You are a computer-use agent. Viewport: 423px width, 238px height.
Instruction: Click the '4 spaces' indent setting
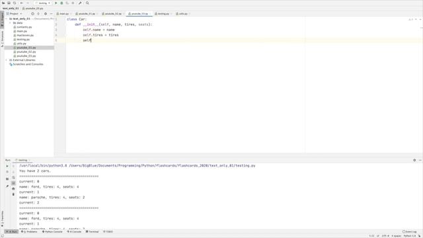click(397, 236)
